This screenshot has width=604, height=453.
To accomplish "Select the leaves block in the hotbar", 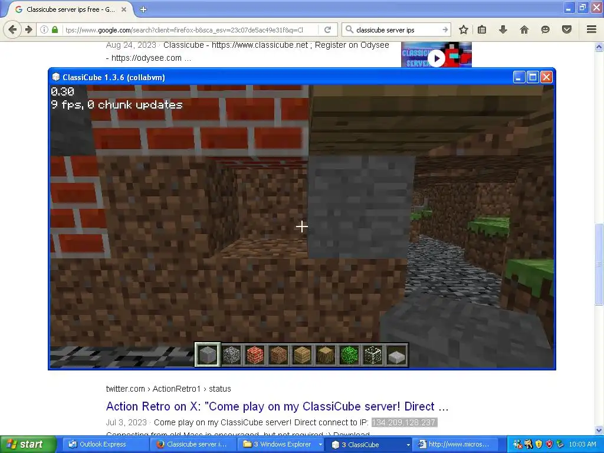I will (349, 354).
